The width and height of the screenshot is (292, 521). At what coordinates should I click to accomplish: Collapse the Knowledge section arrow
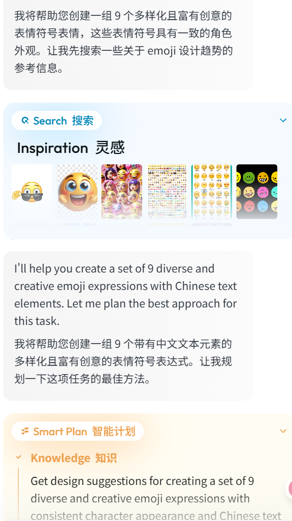(19, 458)
